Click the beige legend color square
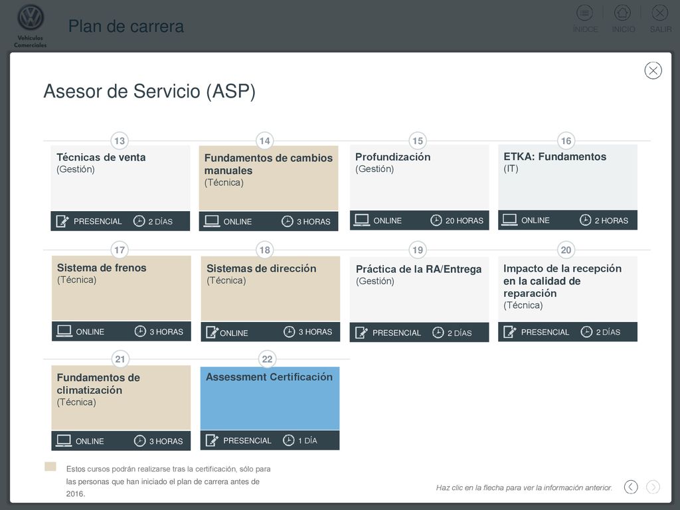The height and width of the screenshot is (510, 680). 50,467
